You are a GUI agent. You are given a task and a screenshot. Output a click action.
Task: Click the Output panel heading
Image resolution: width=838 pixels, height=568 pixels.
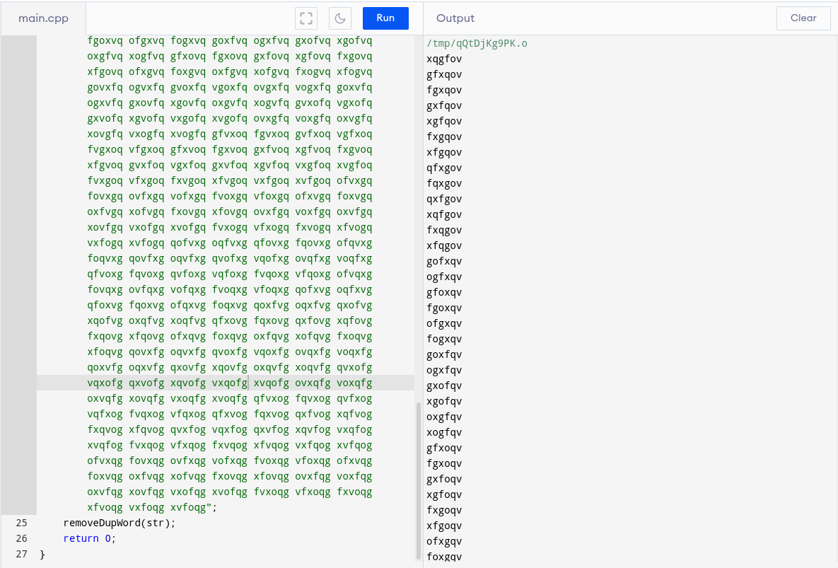tap(455, 18)
